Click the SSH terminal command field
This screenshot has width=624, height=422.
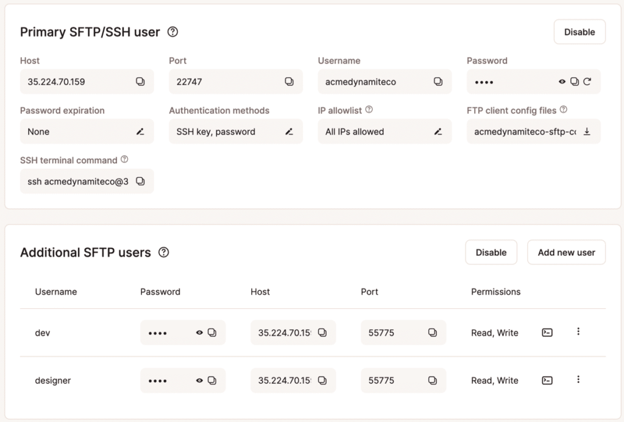coord(87,181)
